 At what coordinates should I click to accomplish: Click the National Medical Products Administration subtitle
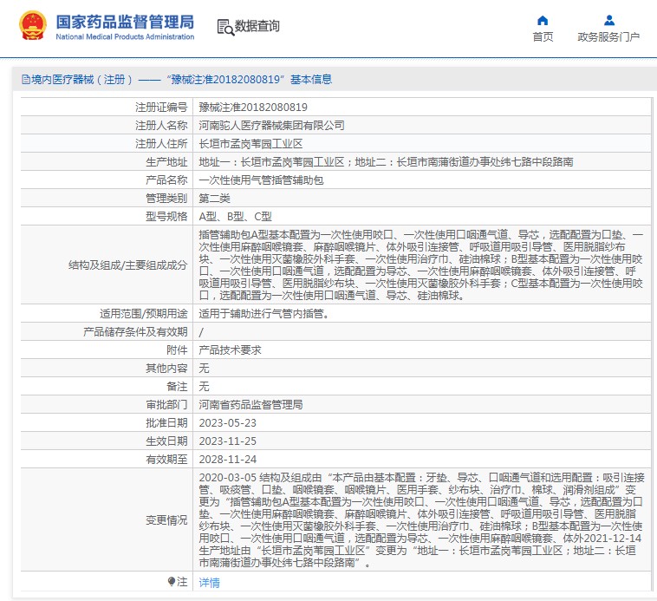pyautogui.click(x=125, y=37)
